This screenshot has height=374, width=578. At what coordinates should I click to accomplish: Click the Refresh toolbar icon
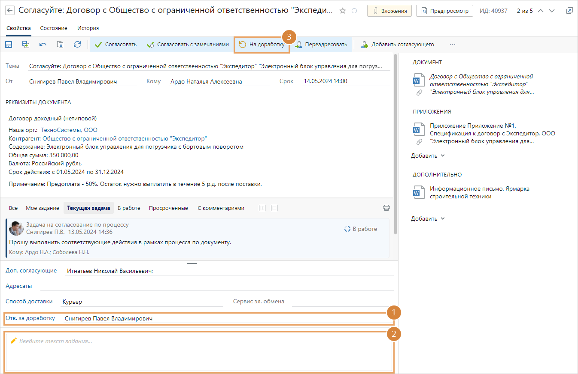77,45
